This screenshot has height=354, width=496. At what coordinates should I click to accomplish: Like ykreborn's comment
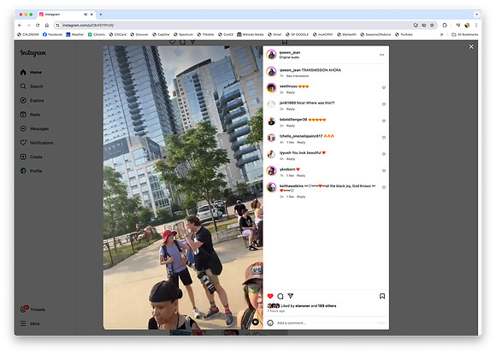coord(384,170)
